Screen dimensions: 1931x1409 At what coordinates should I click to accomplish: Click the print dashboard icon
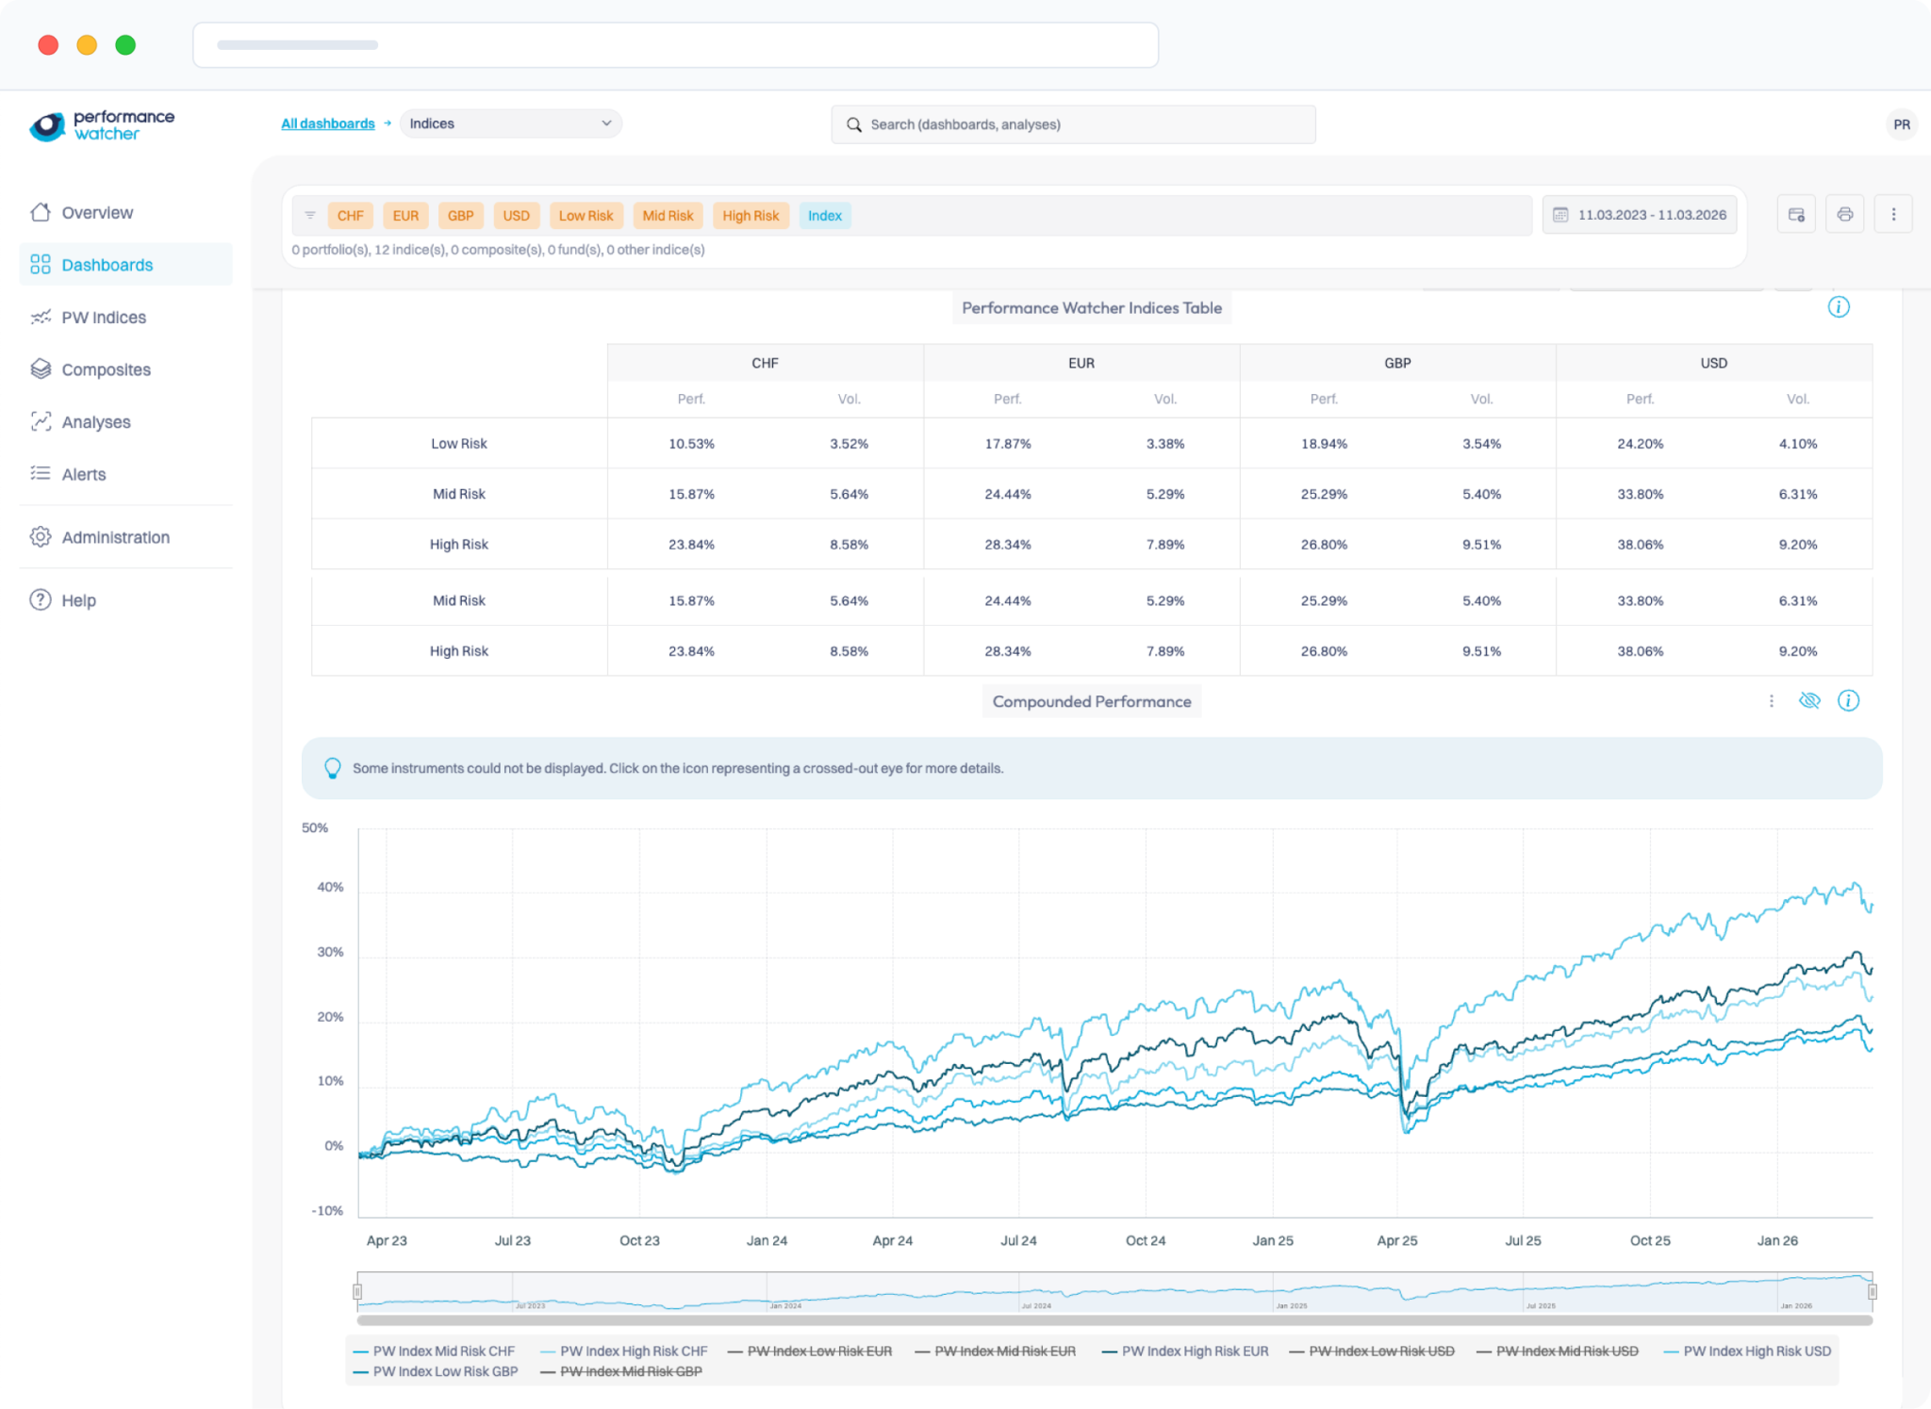(1844, 215)
